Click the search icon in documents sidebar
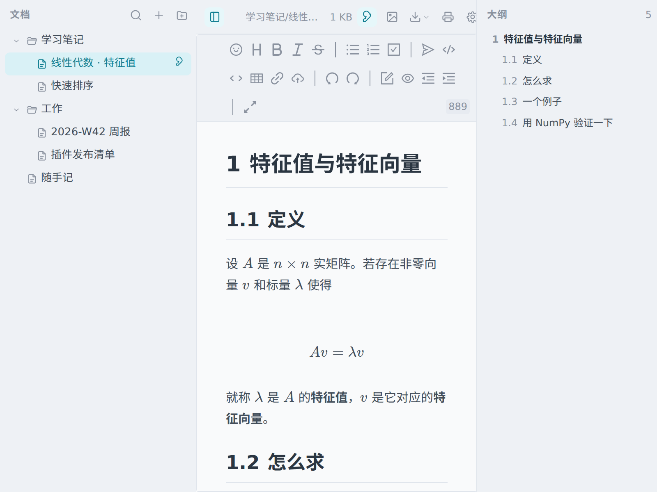The image size is (657, 492). [136, 16]
